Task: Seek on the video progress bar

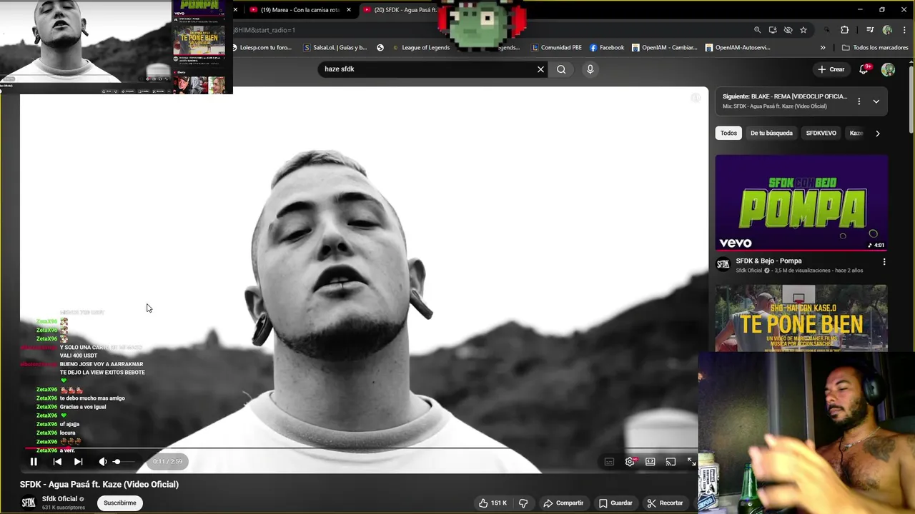Action: 359,448
